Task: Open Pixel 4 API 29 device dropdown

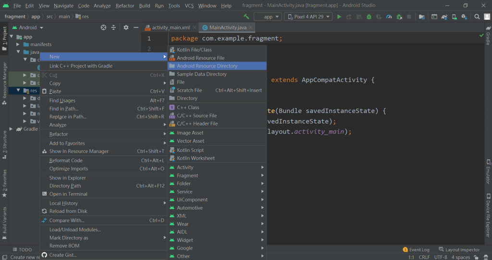Action: coord(308,17)
